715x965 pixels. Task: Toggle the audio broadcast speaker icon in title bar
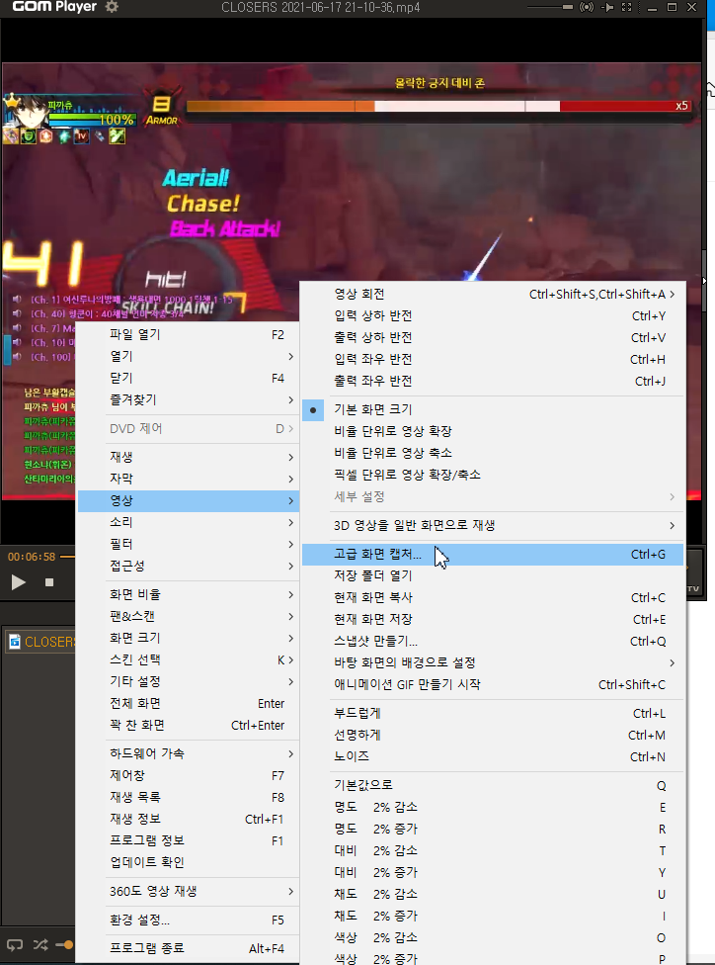(x=587, y=7)
